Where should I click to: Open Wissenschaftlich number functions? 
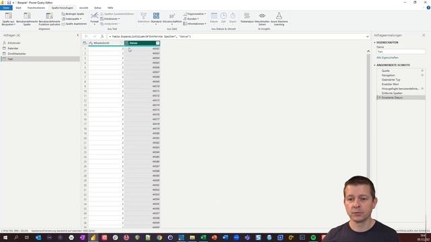coord(172,18)
